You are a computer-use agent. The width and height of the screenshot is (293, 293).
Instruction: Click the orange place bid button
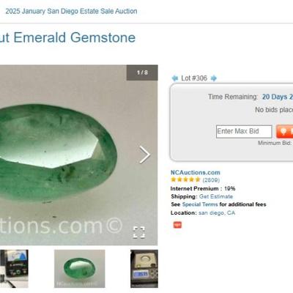(284, 131)
